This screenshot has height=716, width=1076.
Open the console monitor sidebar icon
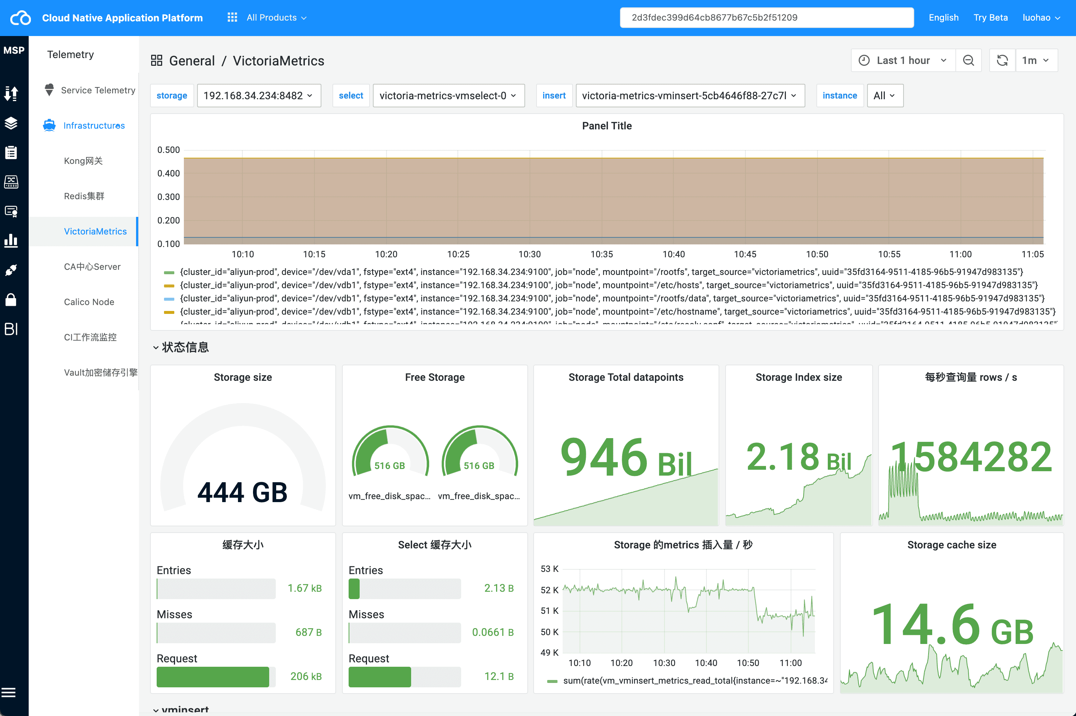11,182
